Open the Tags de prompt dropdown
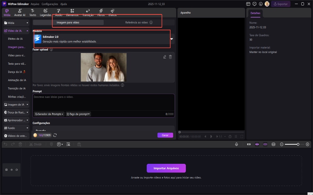Viewport: 313px width, 195px height. tap(78, 114)
